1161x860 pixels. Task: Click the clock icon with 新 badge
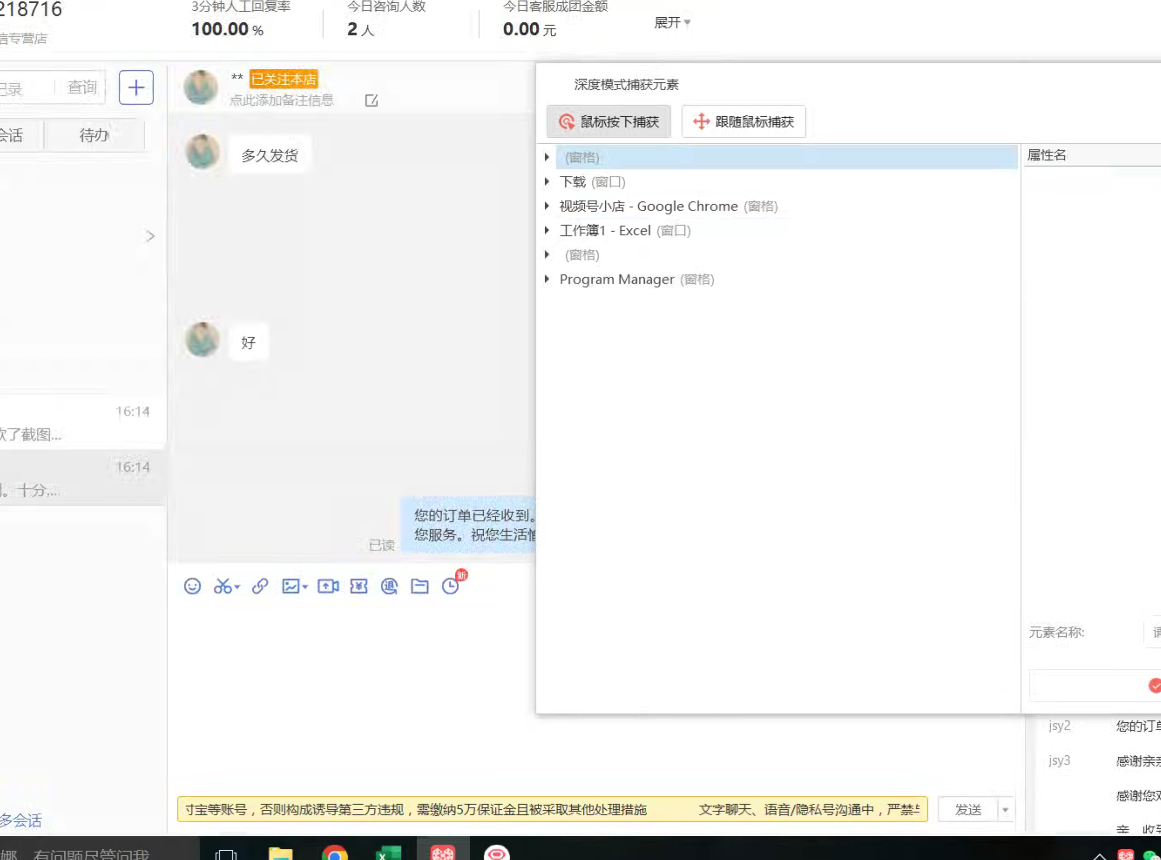pyautogui.click(x=451, y=586)
